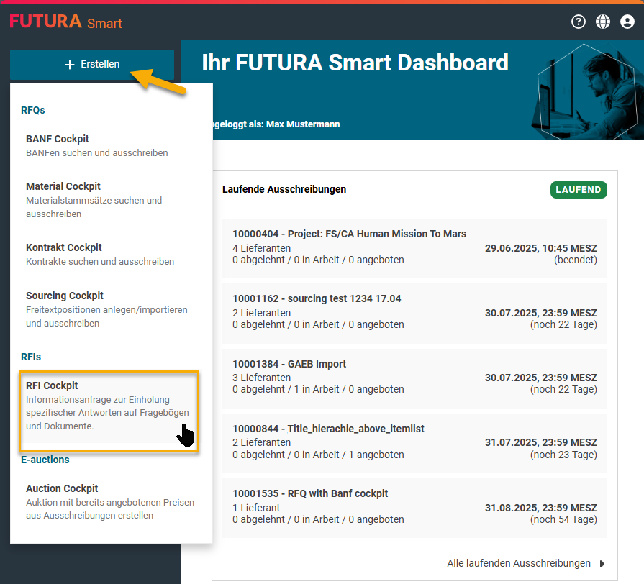Click Alle laufenden Ausschreibungen link
The image size is (644, 584).
(x=518, y=563)
